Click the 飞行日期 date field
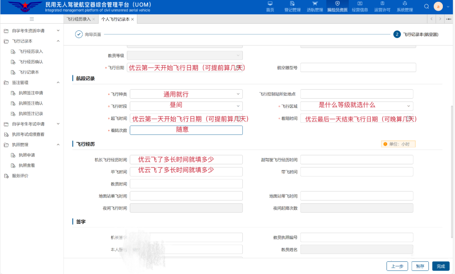This screenshot has height=274, width=455. pos(185,67)
